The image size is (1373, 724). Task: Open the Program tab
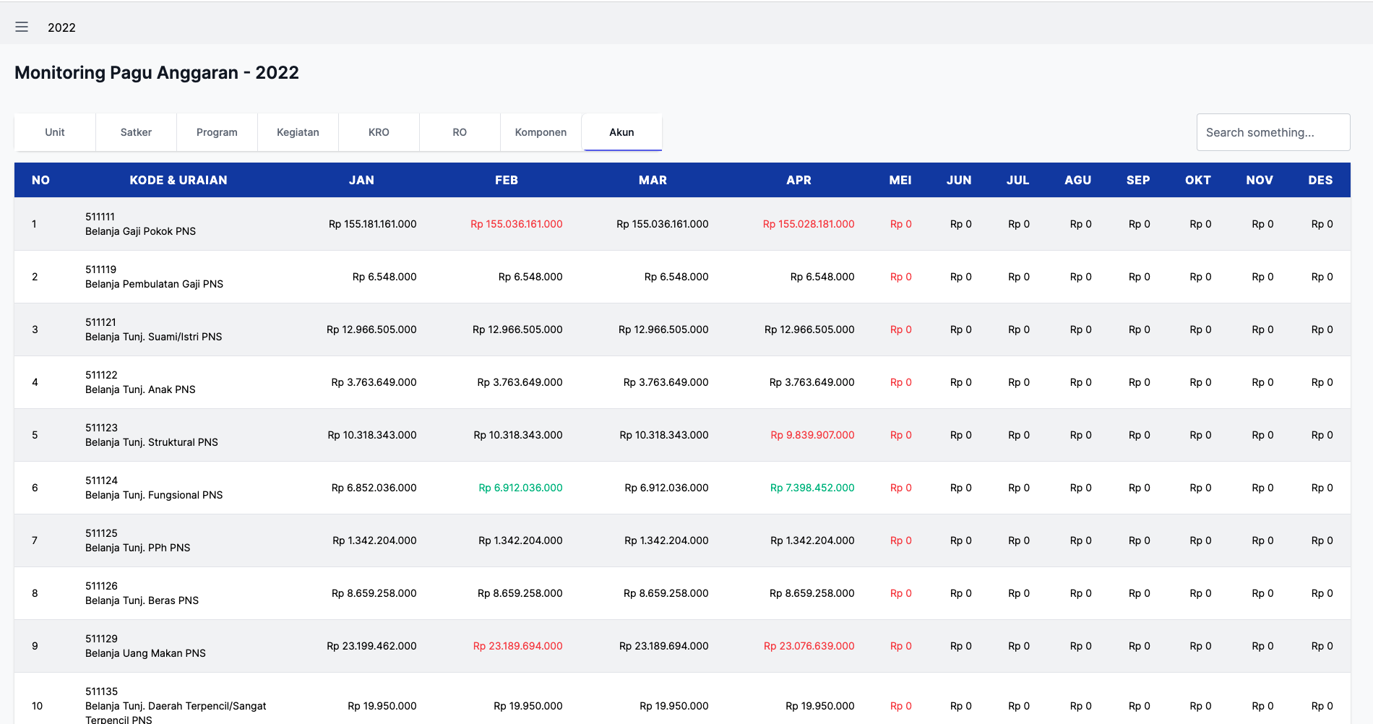[217, 132]
